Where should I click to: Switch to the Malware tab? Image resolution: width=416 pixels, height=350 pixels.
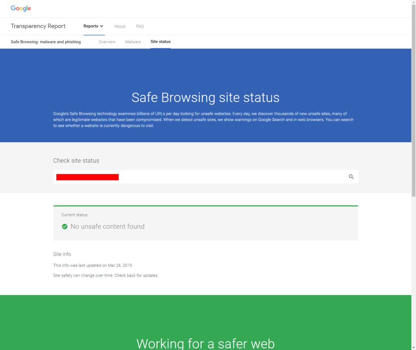coord(133,42)
